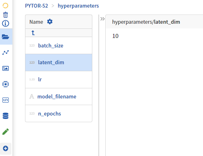Open the lr hyperparameter

[x=40, y=79]
